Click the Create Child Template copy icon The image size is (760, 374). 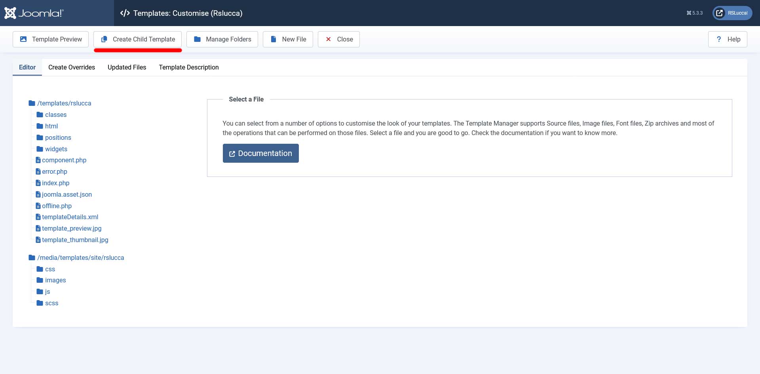[104, 39]
